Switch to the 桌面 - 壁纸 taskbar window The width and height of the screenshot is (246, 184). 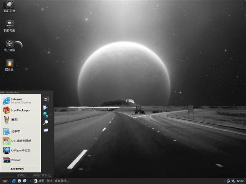click(x=51, y=181)
